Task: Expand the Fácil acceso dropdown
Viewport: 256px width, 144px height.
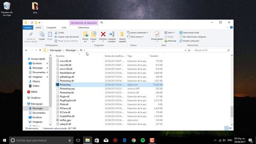Action: (x=143, y=37)
